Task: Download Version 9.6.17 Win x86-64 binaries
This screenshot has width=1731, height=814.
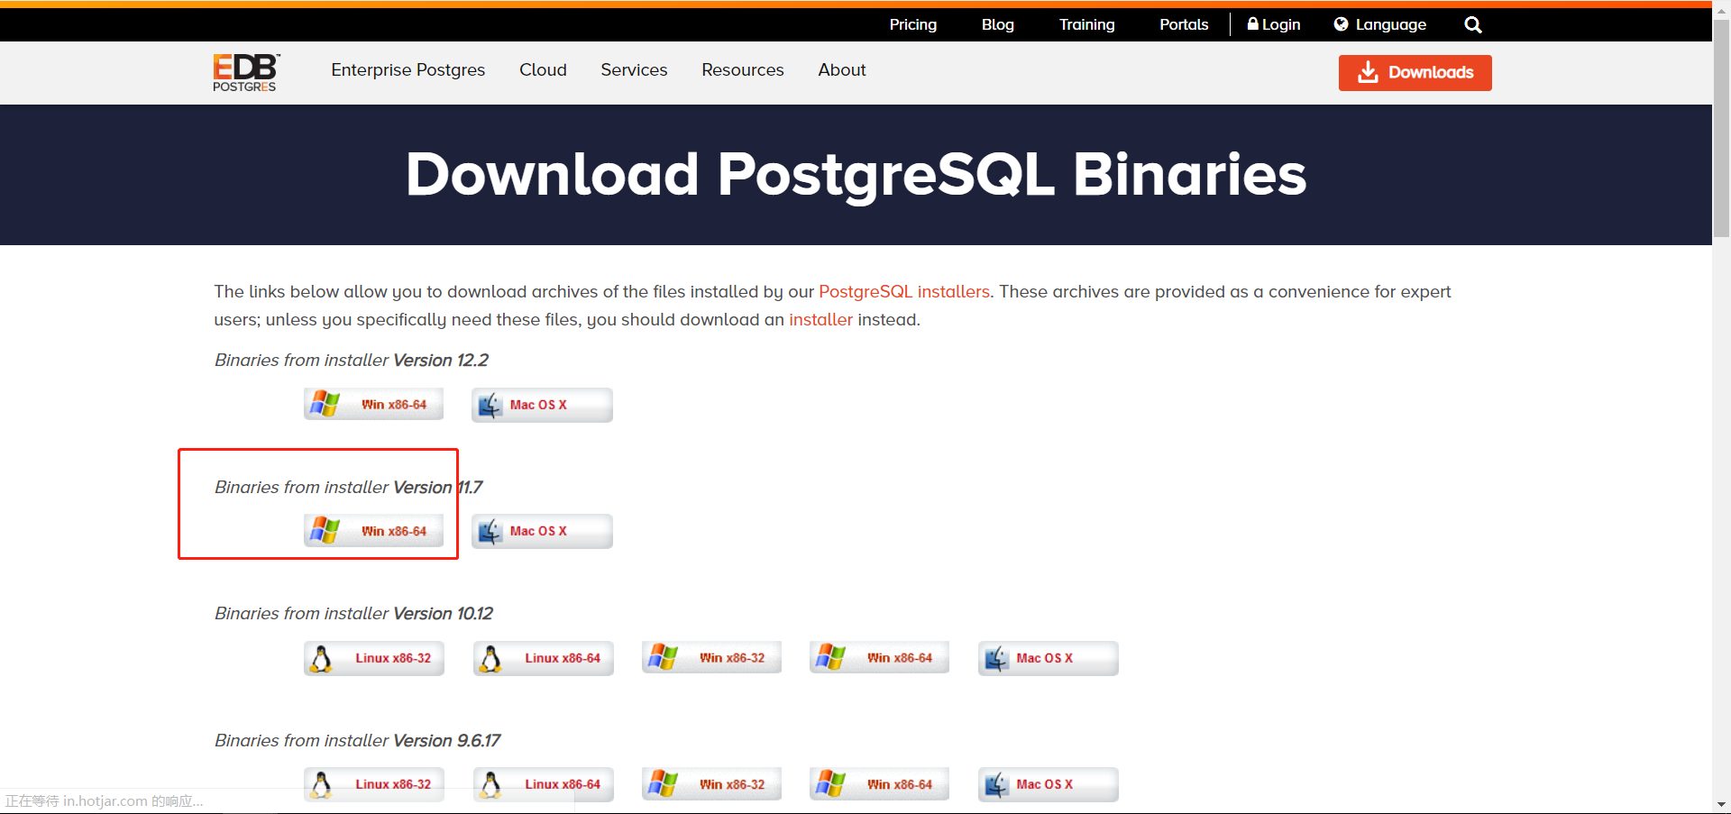Action: click(x=879, y=784)
